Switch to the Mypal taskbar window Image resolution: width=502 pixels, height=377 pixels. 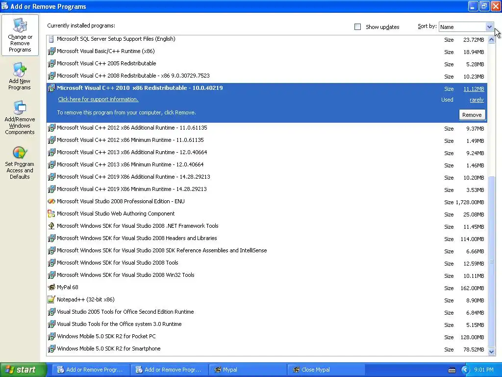pos(248,370)
